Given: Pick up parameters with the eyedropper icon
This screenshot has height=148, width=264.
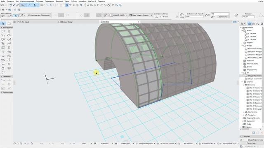Looking at the screenshot, I should [x=14, y=5].
